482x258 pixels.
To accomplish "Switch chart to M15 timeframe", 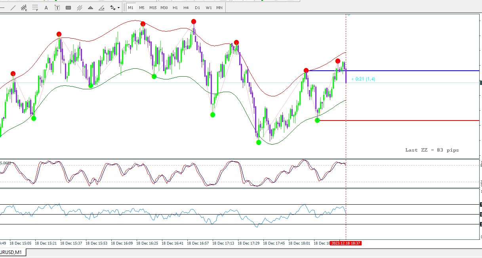I will click(153, 8).
